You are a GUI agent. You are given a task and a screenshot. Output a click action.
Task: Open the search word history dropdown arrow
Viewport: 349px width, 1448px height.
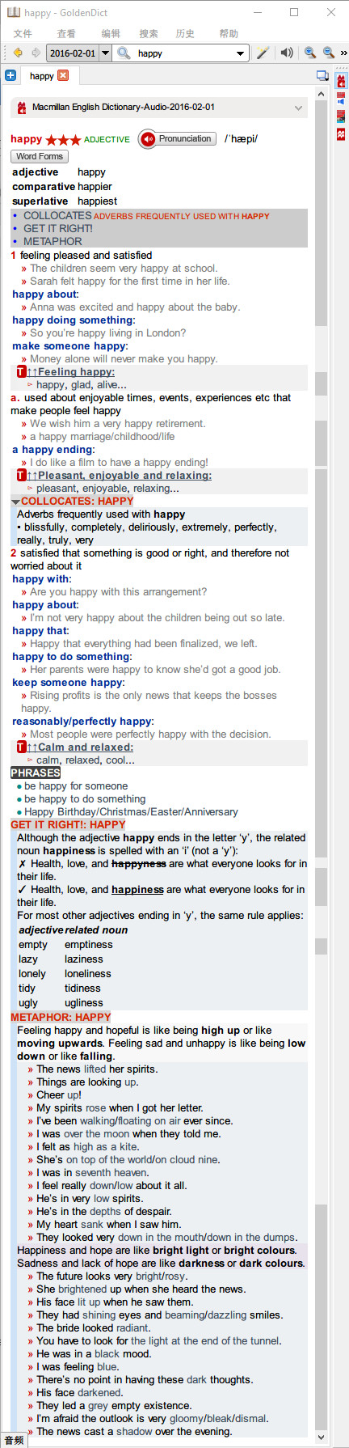point(240,54)
